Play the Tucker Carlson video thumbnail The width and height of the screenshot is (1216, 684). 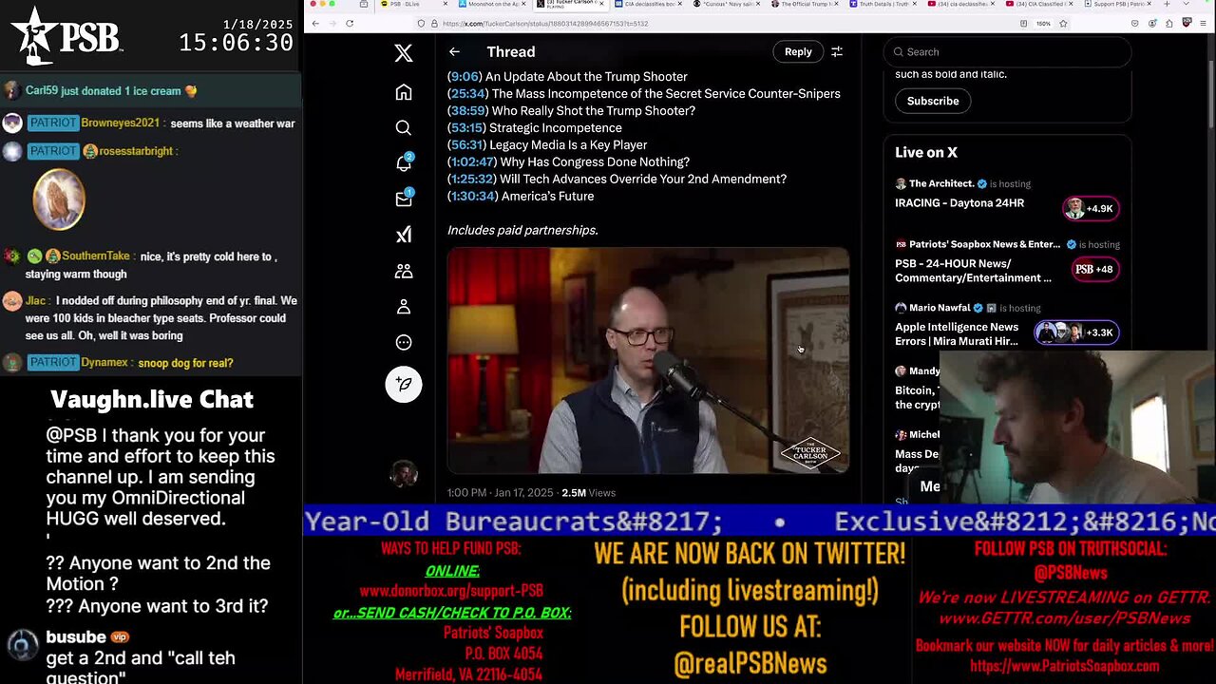[648, 360]
